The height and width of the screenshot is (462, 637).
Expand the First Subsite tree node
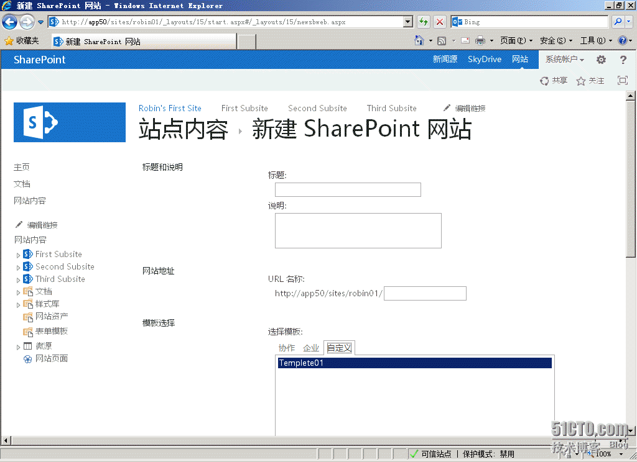click(x=18, y=255)
